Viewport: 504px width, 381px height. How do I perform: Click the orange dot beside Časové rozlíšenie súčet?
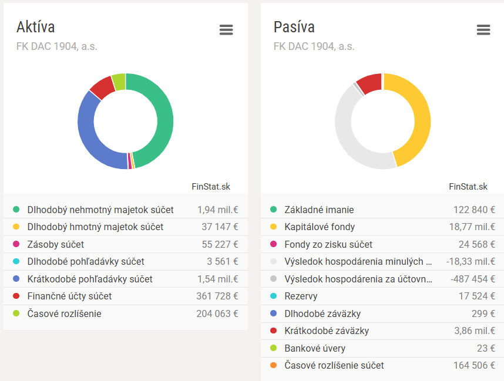274,365
